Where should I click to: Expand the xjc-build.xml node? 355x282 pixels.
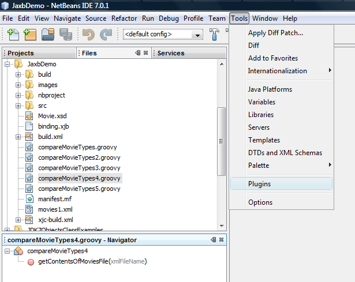tap(18, 220)
